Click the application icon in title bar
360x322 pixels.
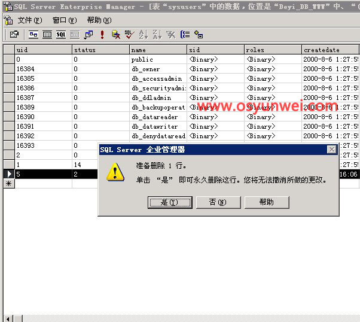tap(8, 7)
